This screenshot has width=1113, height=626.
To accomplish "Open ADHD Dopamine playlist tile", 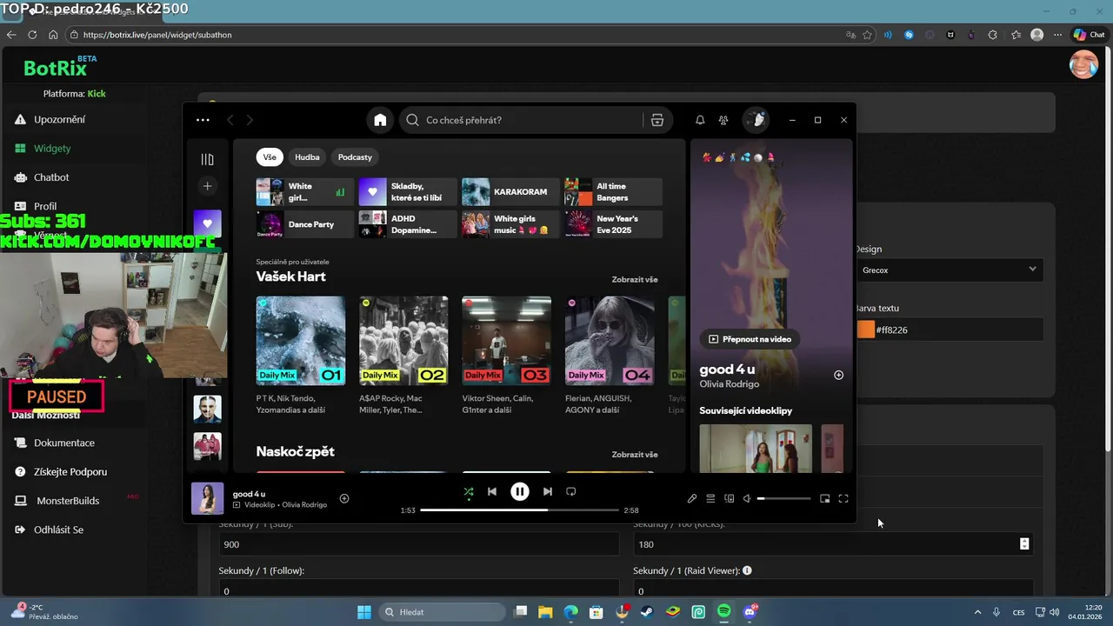I will pos(408,224).
